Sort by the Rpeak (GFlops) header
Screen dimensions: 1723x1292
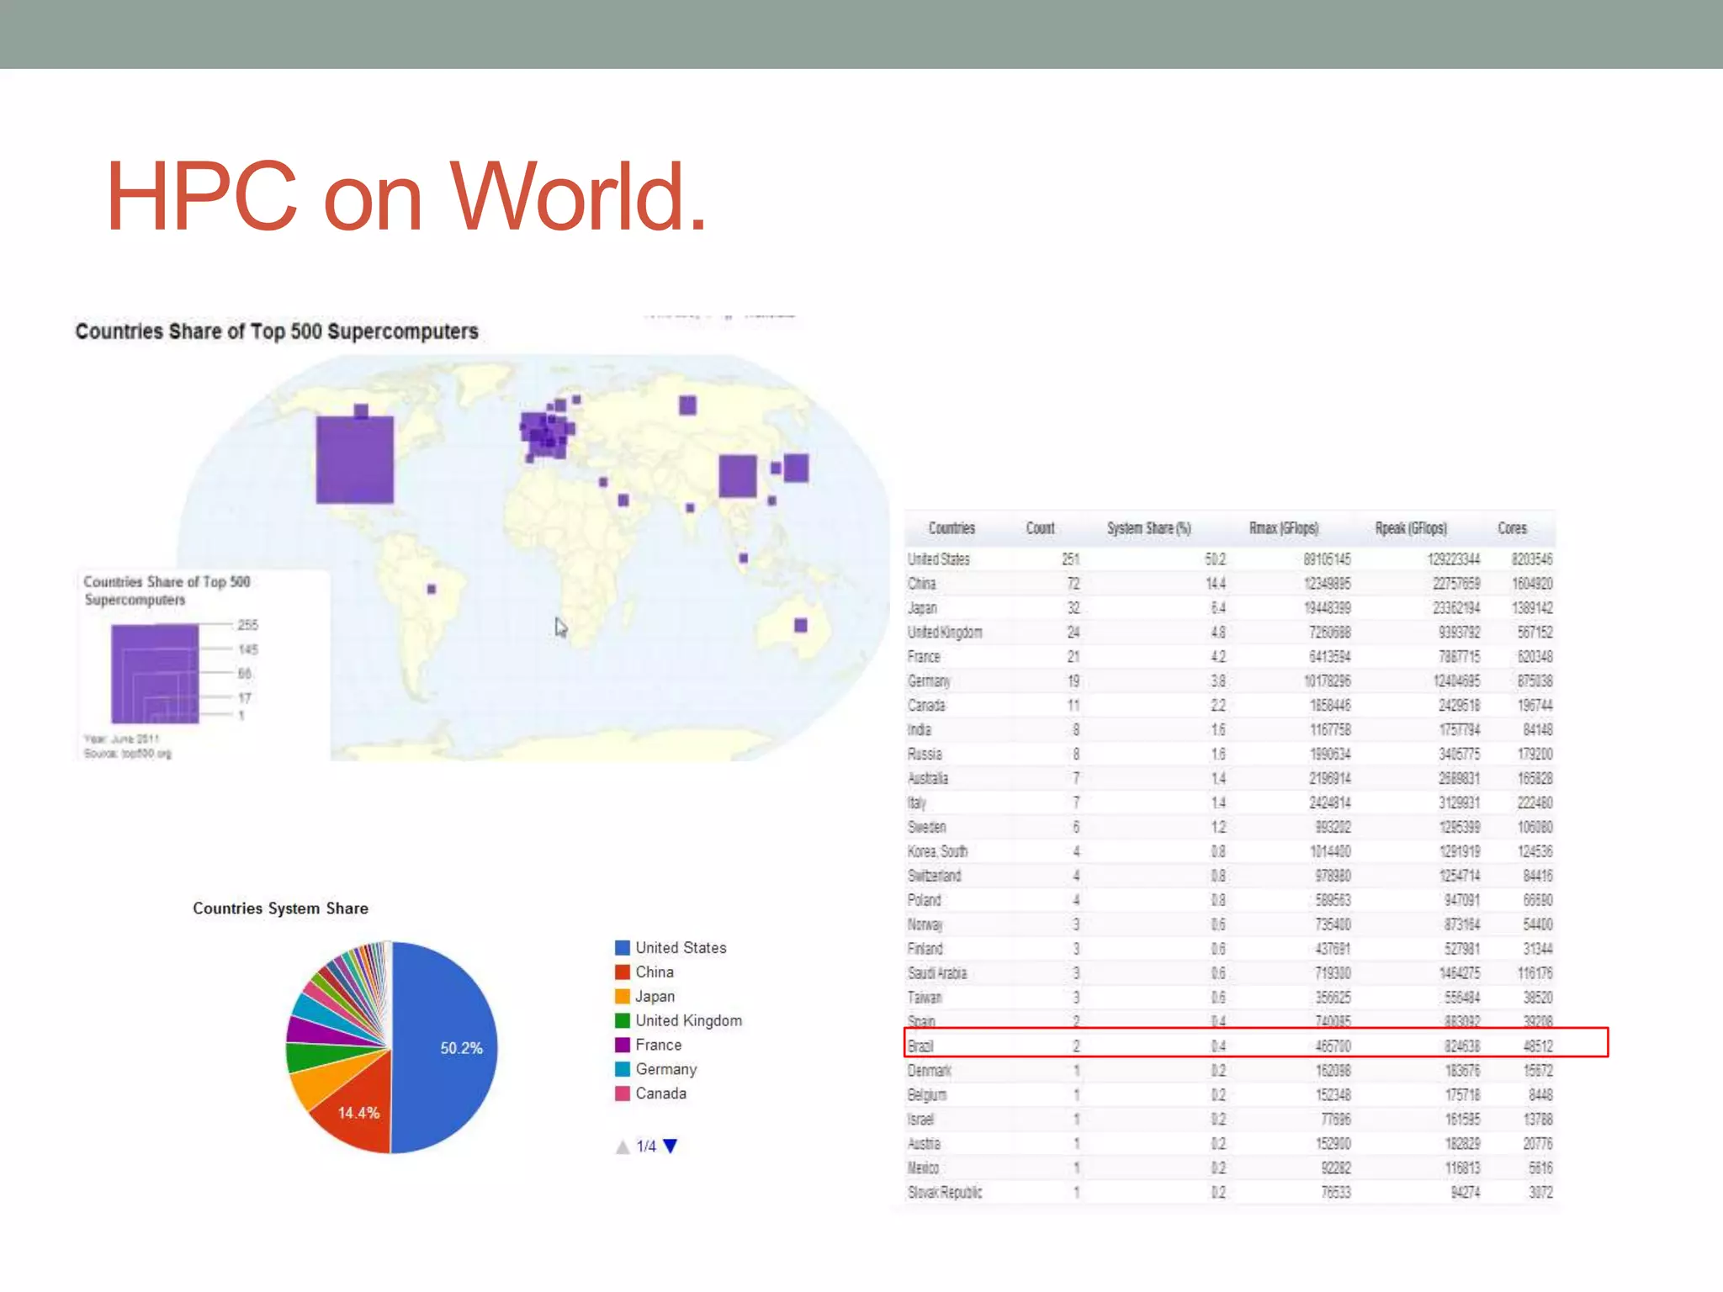coord(1411,528)
